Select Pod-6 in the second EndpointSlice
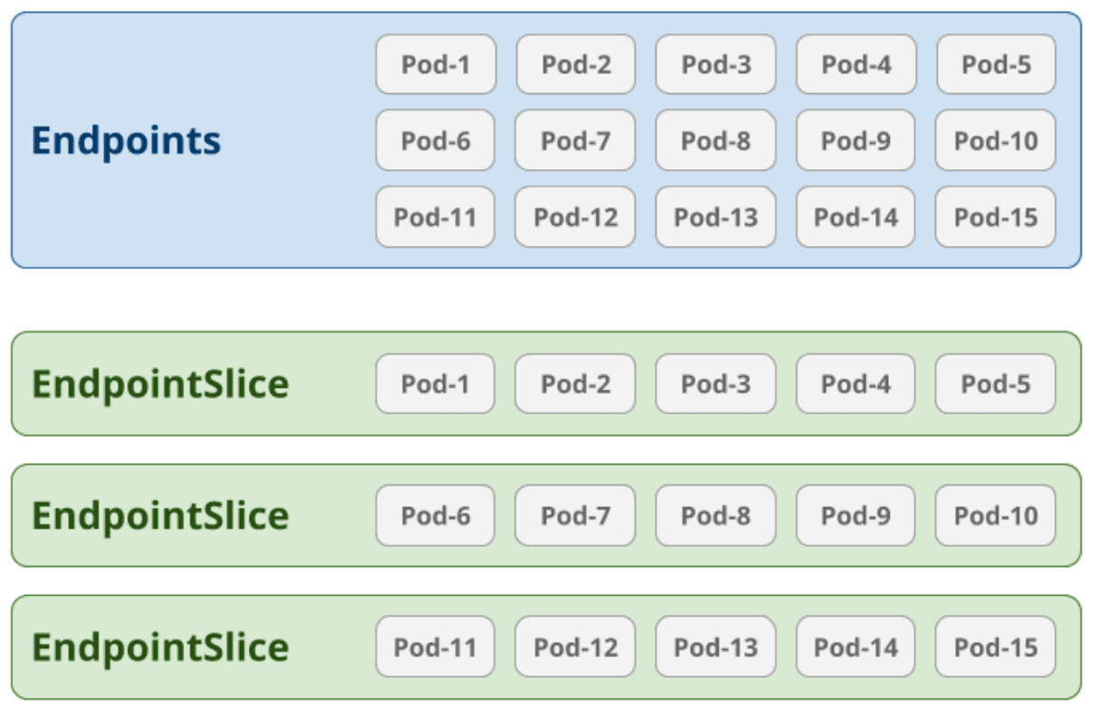The image size is (1096, 716). [435, 515]
